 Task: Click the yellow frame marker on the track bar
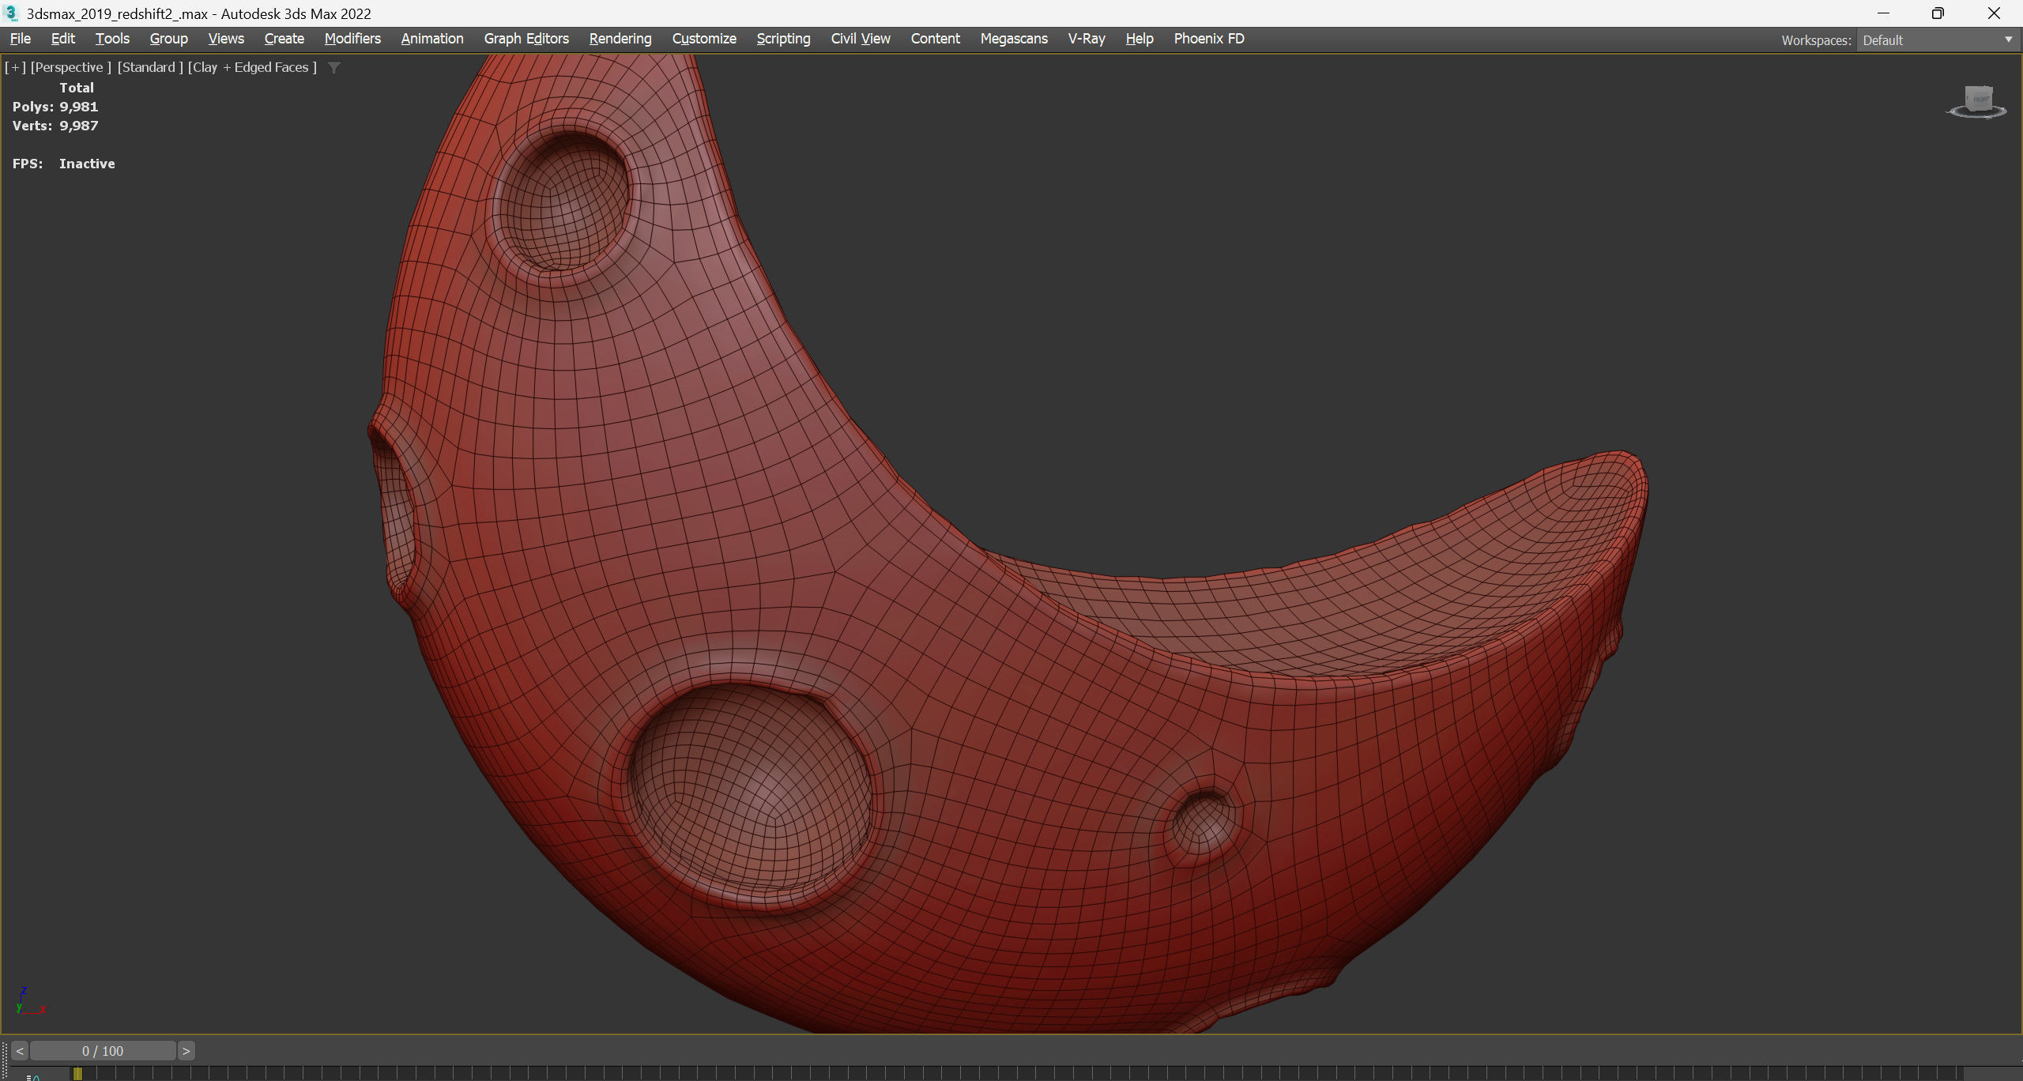pyautogui.click(x=77, y=1074)
